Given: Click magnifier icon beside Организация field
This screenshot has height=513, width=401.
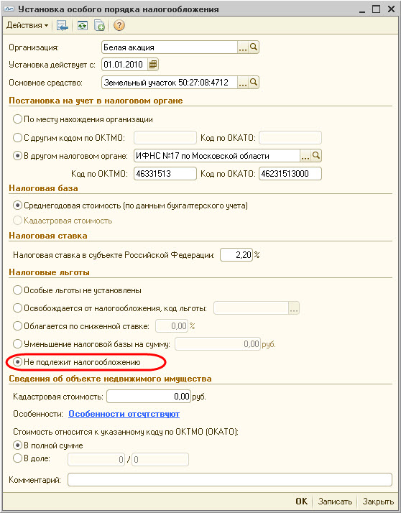Looking at the screenshot, I should (x=254, y=47).
